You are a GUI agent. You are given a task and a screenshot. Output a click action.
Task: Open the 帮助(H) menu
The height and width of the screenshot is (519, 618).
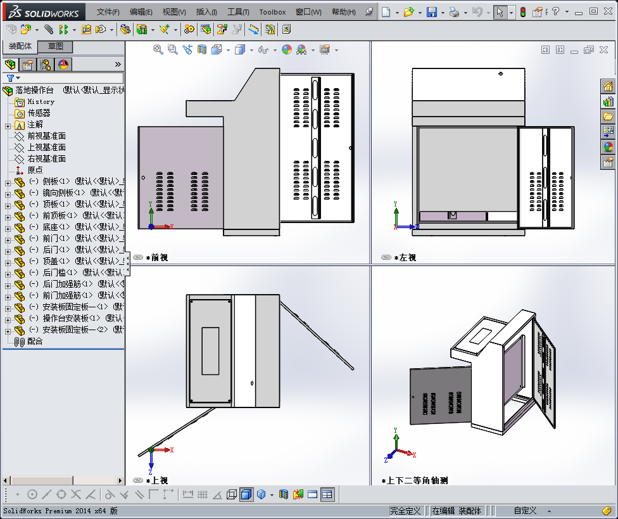(343, 12)
